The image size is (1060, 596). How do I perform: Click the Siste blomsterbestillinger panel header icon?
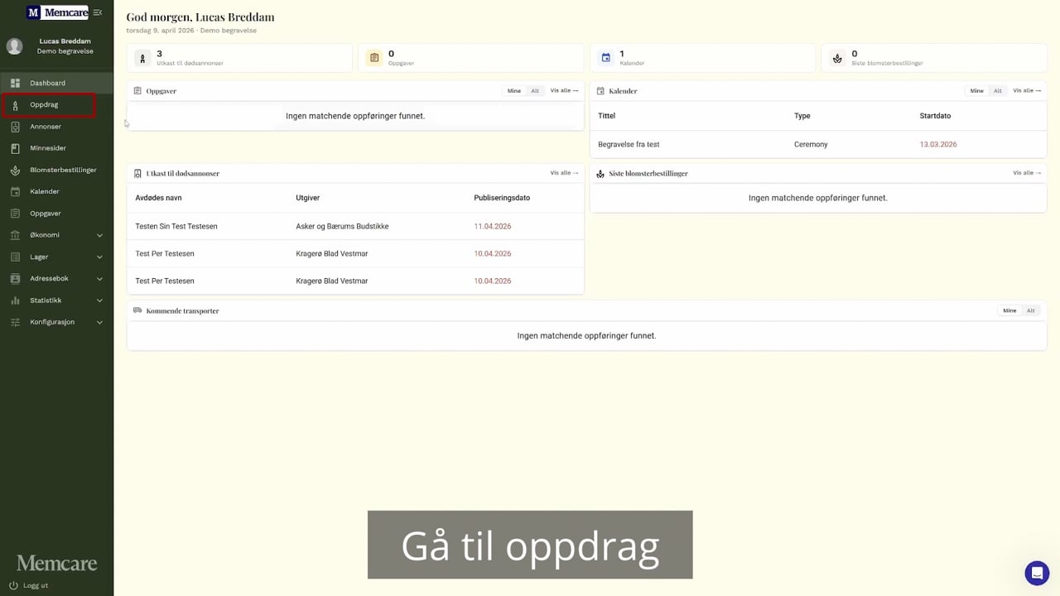(600, 174)
